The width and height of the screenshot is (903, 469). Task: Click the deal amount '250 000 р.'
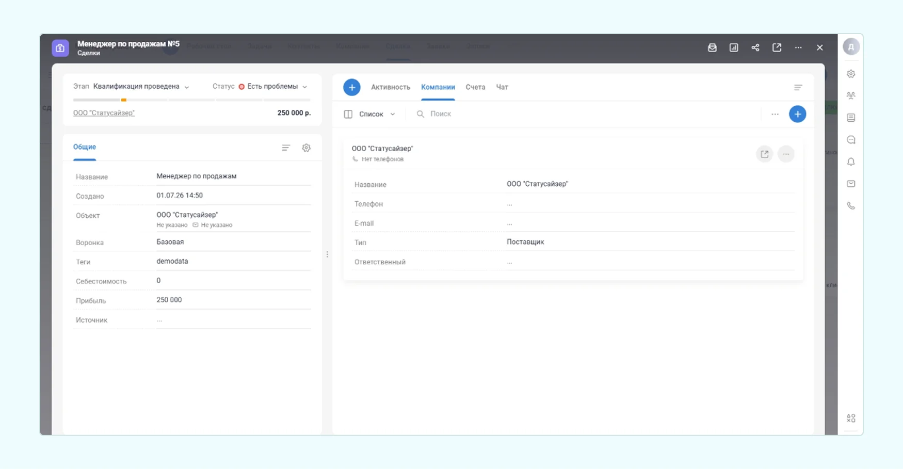294,113
